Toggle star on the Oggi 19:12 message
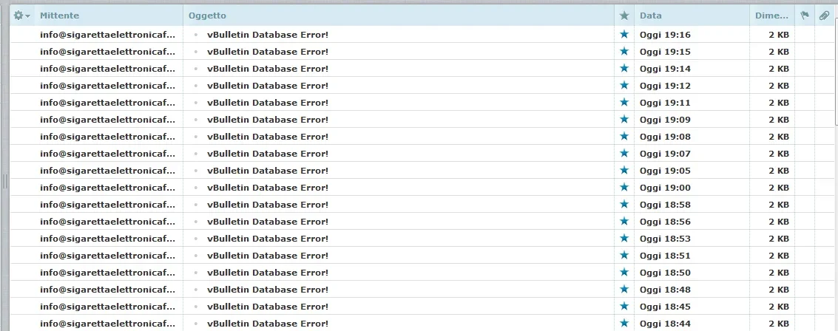 (x=624, y=86)
